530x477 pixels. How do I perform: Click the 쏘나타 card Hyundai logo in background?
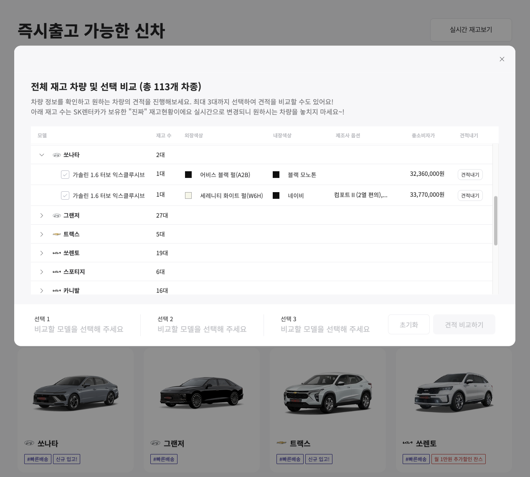29,443
